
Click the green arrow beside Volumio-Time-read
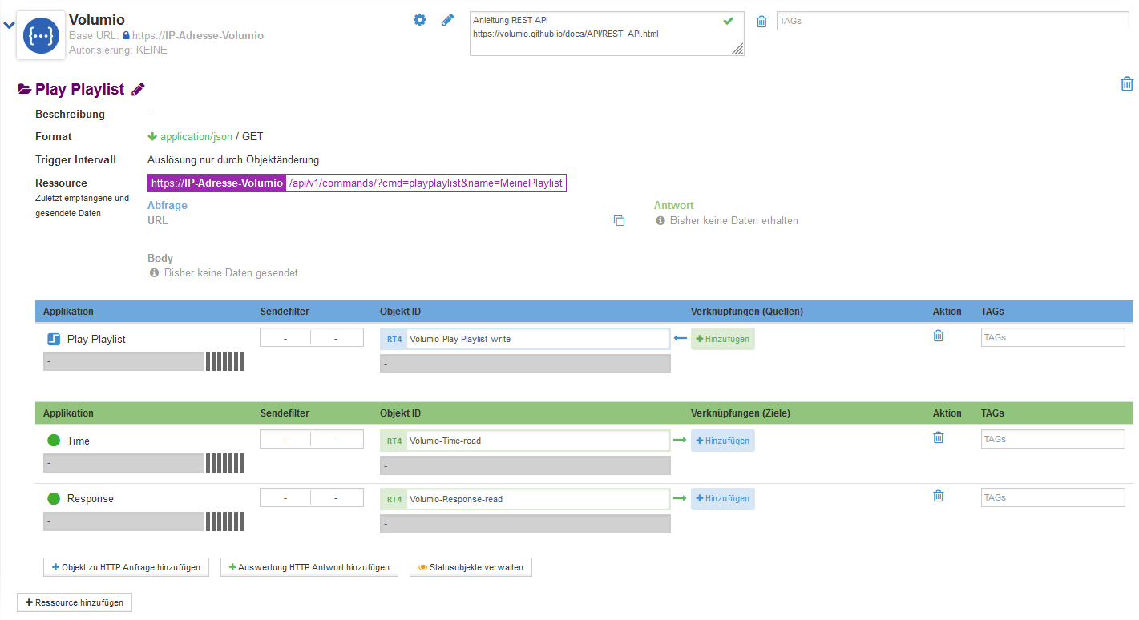680,441
